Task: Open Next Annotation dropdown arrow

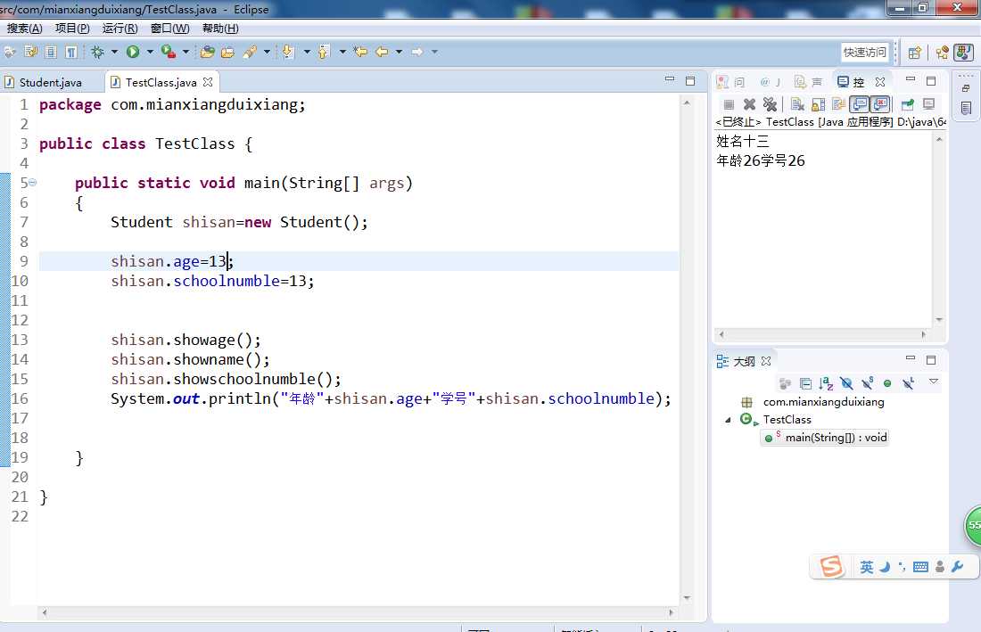Action: (x=307, y=52)
